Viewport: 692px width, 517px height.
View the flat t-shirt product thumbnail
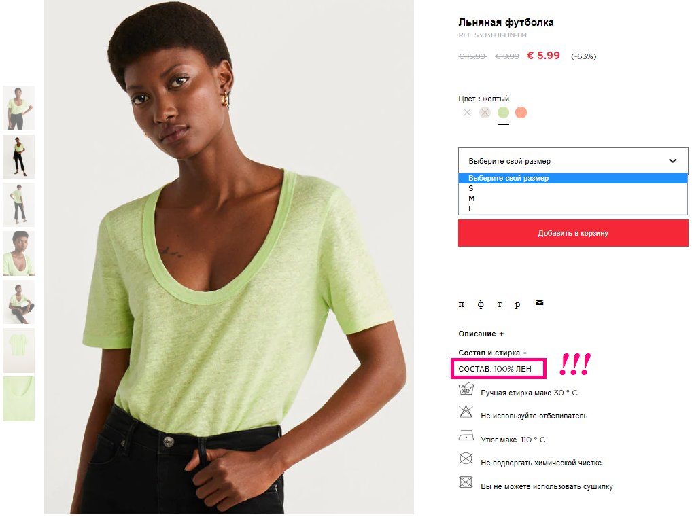(x=18, y=351)
